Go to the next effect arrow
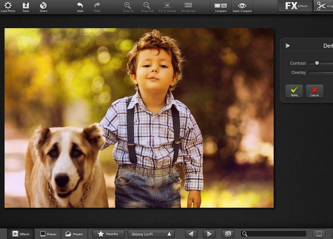 (x=209, y=234)
